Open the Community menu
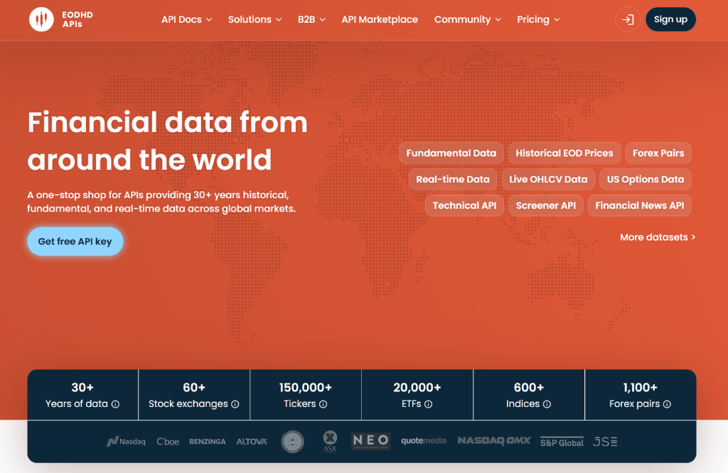 (x=467, y=20)
